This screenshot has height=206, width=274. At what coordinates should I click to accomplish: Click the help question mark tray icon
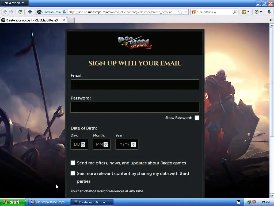pos(239,202)
